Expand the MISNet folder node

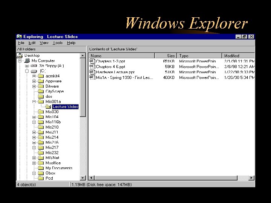34,158
